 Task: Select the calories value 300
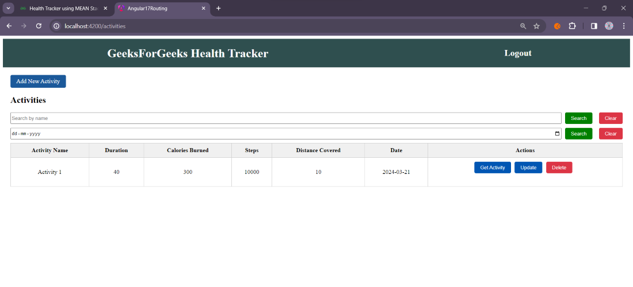click(x=188, y=172)
